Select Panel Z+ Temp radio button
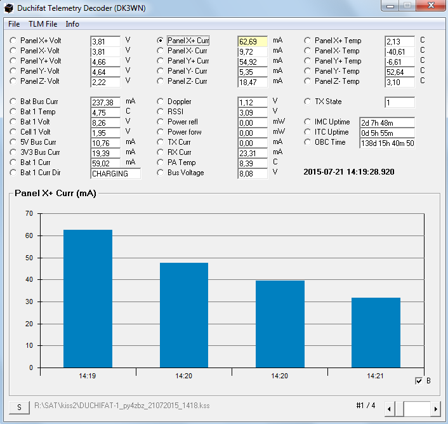448x424 pixels. [x=308, y=81]
